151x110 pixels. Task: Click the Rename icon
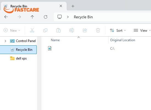72,30
